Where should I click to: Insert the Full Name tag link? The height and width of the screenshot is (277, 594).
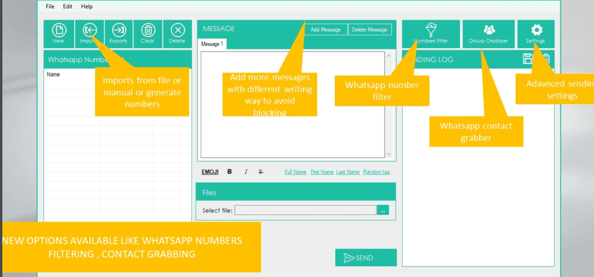pos(295,172)
